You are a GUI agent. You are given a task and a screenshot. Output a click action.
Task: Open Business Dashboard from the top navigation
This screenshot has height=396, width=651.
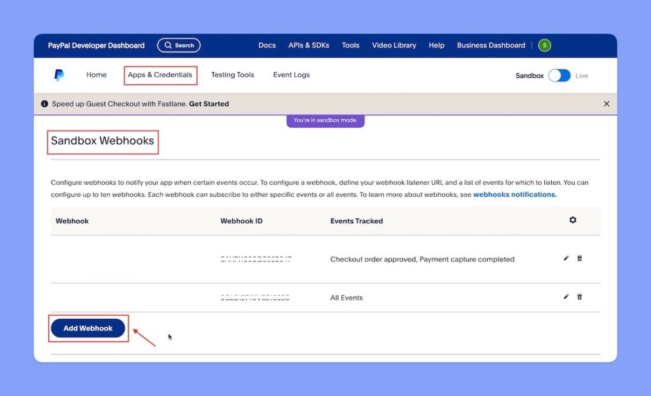(490, 45)
